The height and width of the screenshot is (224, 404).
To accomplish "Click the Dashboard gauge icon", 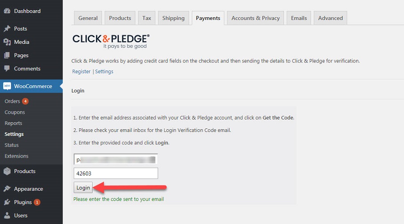I will pyautogui.click(x=7, y=11).
